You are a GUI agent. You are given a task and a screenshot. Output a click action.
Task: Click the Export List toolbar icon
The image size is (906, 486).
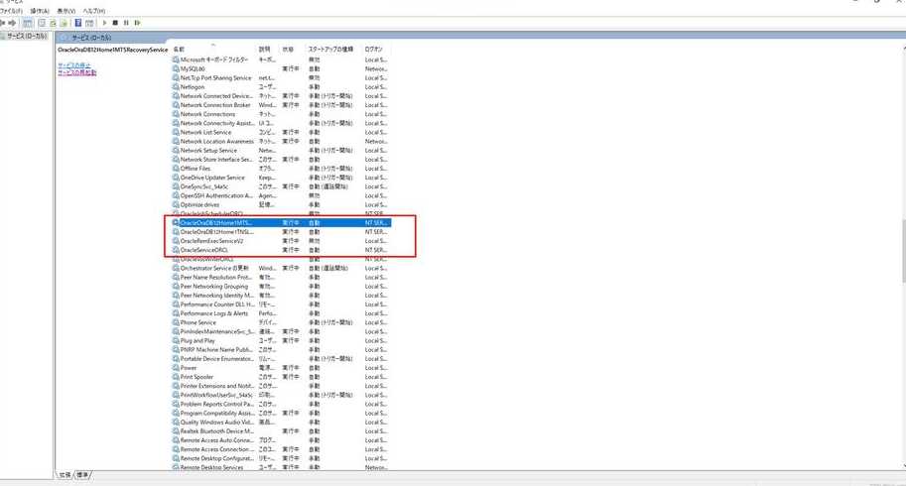click(x=64, y=23)
